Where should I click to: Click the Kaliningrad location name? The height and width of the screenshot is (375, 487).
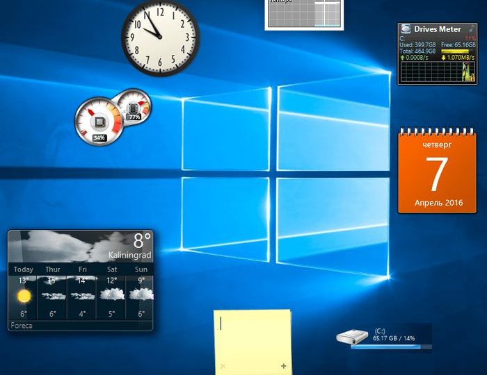tap(130, 256)
